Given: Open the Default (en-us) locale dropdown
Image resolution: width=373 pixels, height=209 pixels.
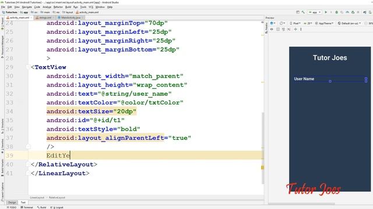Looking at the screenshot, I should point(349,23).
